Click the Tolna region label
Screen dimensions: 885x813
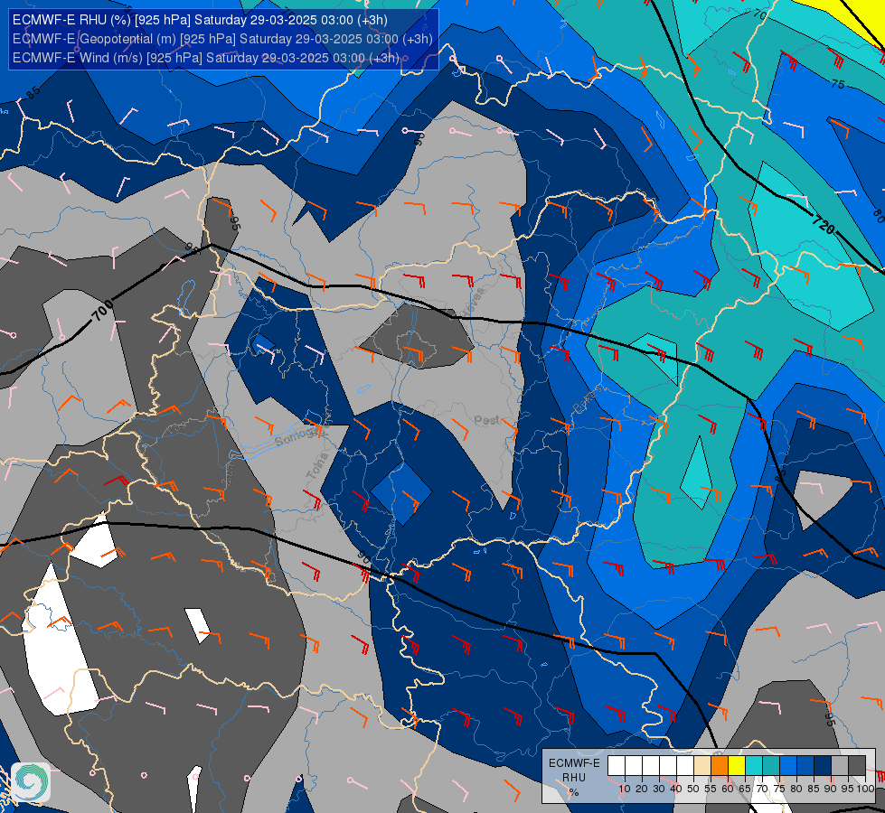[x=317, y=466]
